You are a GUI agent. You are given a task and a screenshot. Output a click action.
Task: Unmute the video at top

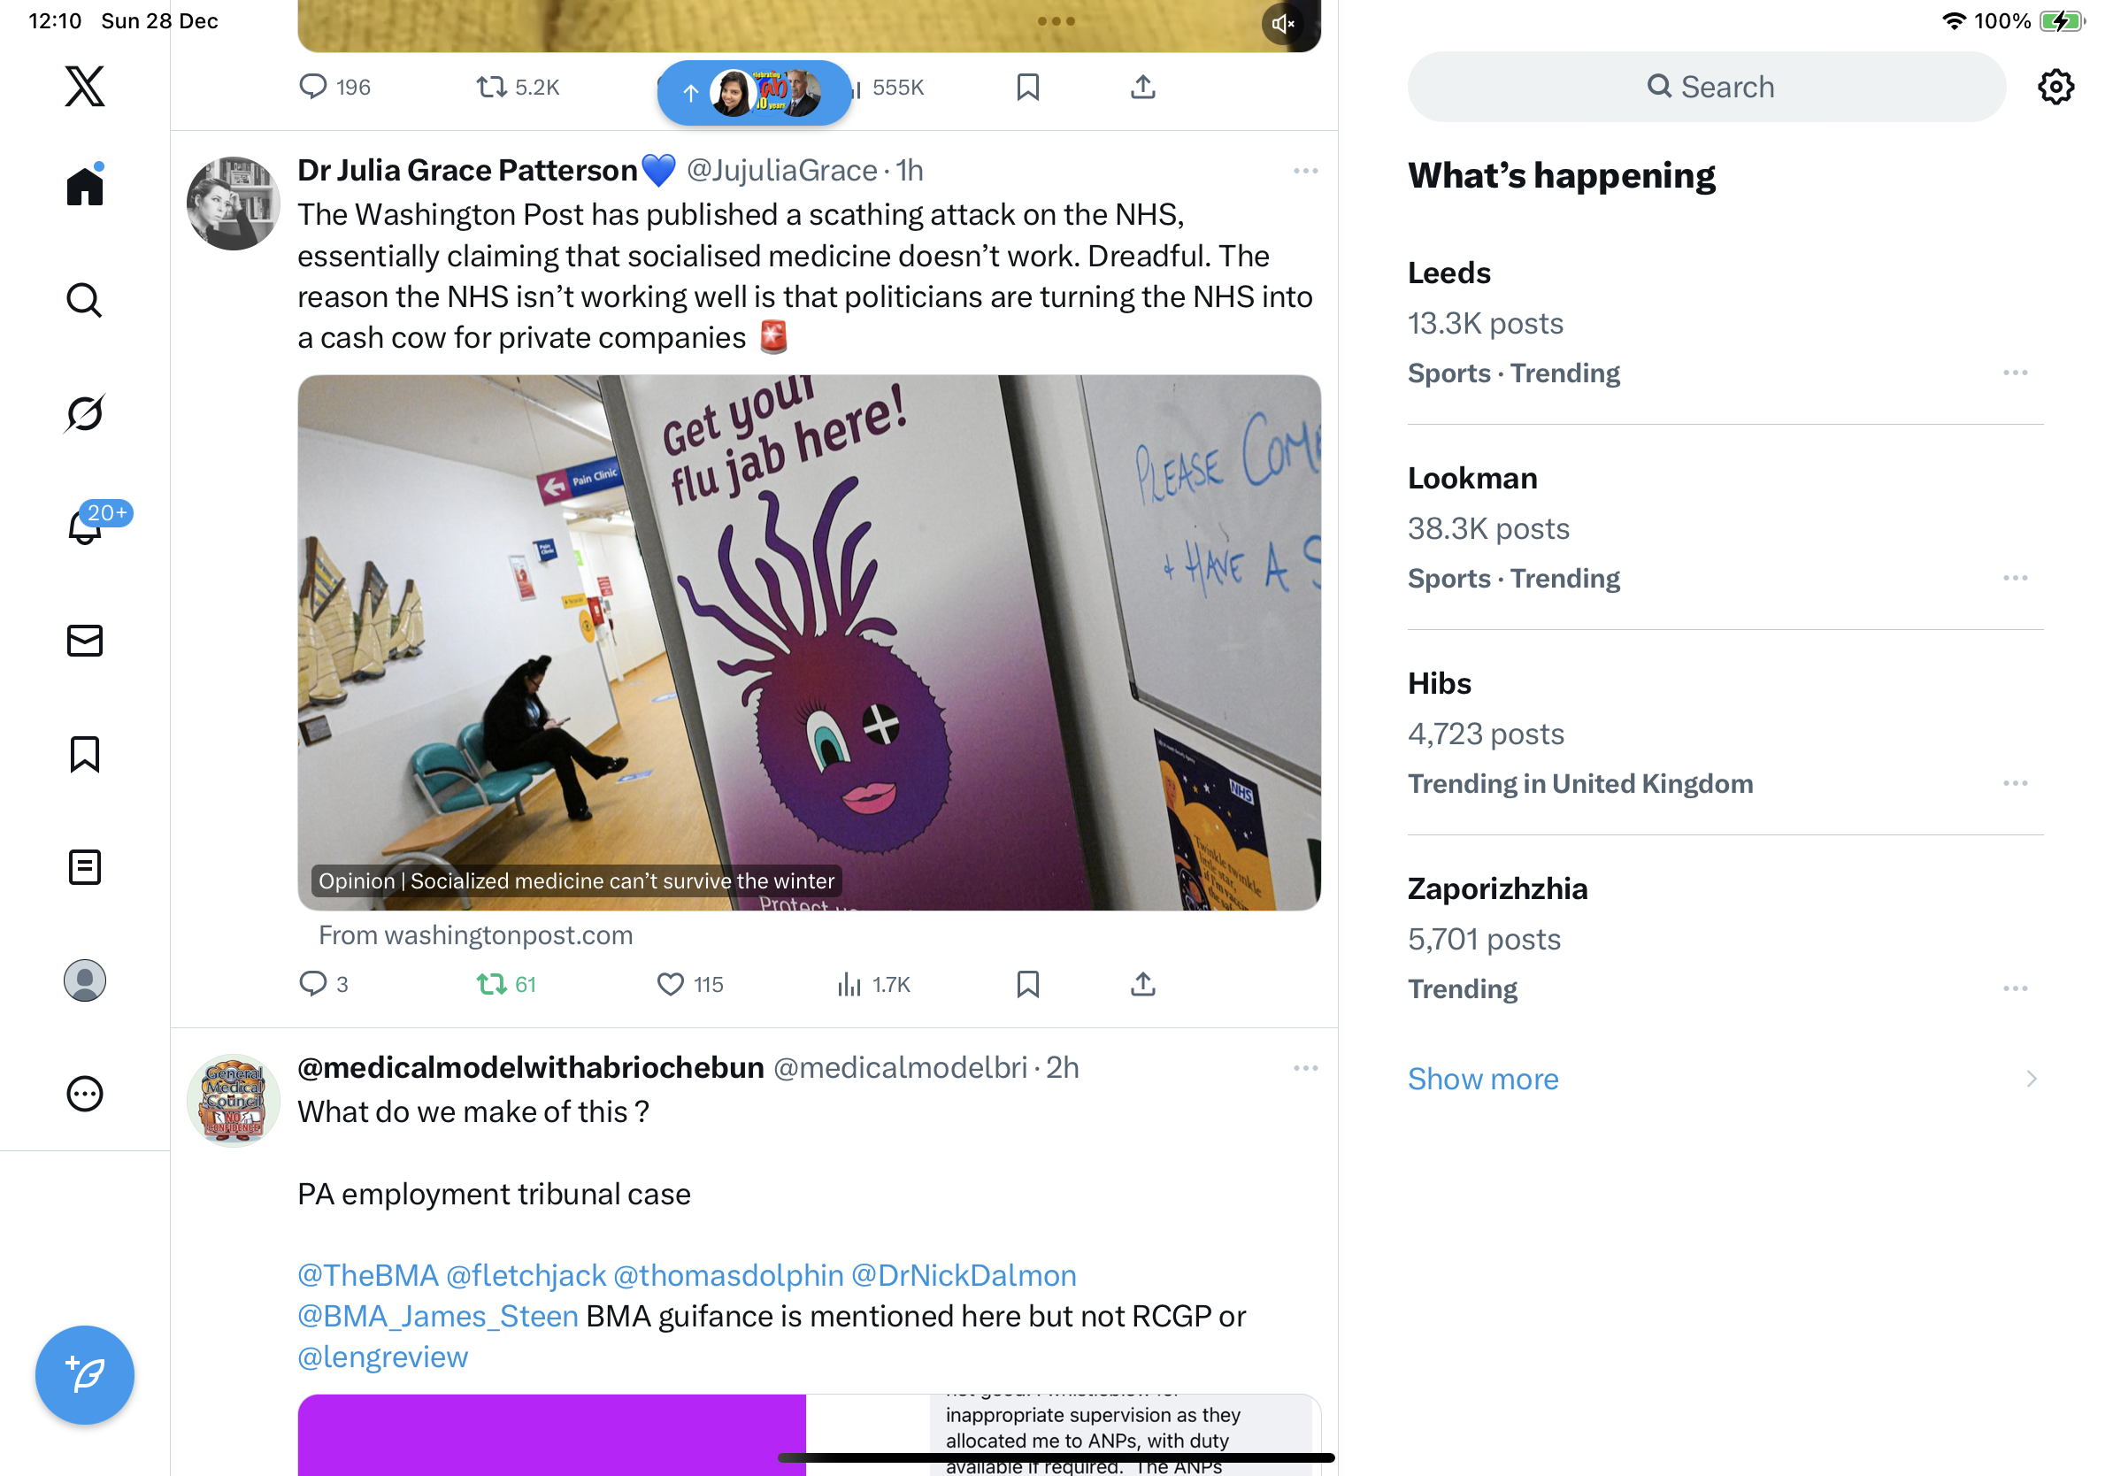(1282, 24)
